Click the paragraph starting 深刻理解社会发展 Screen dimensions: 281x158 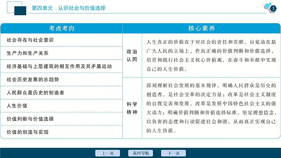pos(211,108)
